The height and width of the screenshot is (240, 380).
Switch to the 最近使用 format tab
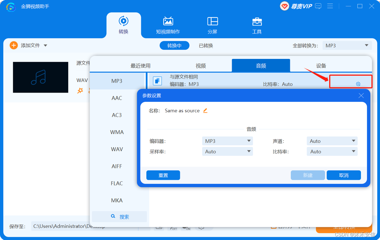click(x=140, y=66)
